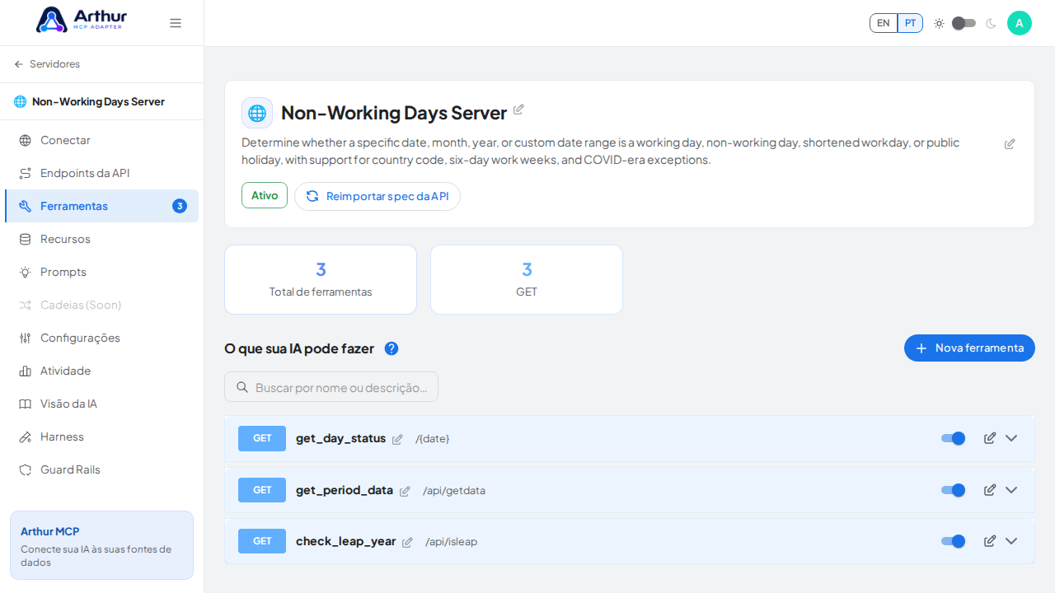Click the /{date} path text
This screenshot has width=1055, height=593.
tap(433, 439)
